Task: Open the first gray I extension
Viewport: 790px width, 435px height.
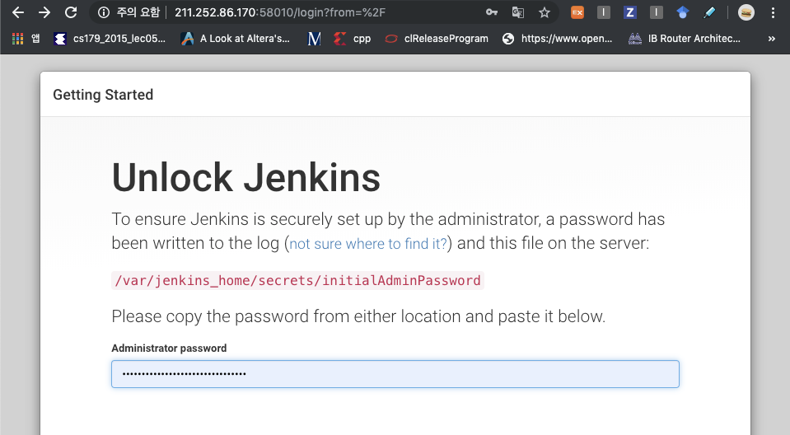Action: point(604,12)
